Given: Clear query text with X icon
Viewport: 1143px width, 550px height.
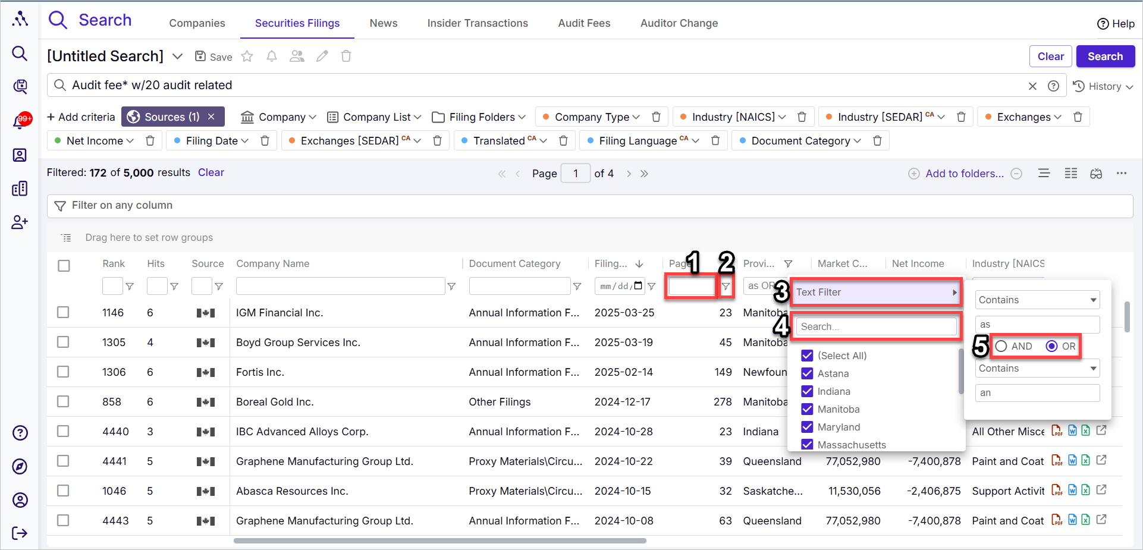Looking at the screenshot, I should click(x=1032, y=86).
